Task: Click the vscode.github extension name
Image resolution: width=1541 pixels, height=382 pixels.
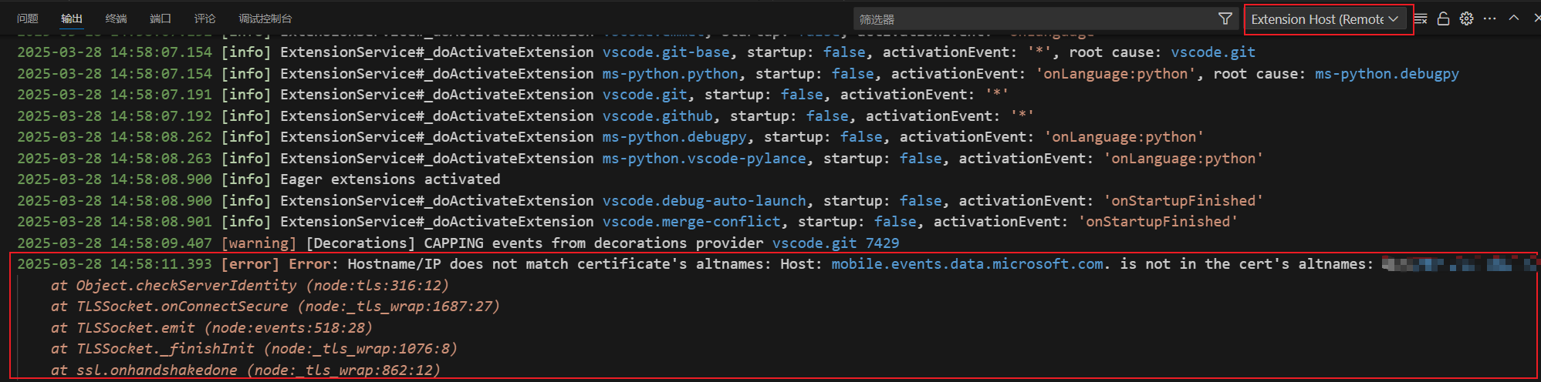Action: 657,116
